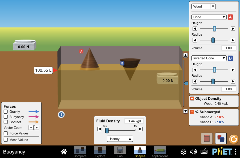Screen dimensions: 240x158
Task: Mute sound with the speaker icon
Action: coord(193,152)
